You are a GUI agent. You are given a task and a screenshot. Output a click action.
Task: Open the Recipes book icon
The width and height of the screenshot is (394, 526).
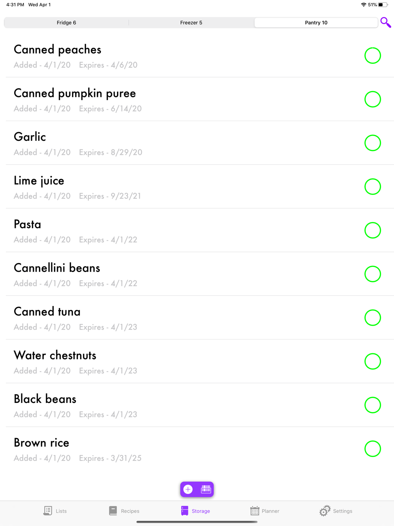(x=113, y=511)
